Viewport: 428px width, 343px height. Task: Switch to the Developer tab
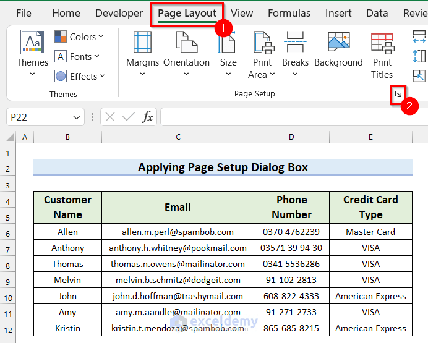point(119,13)
